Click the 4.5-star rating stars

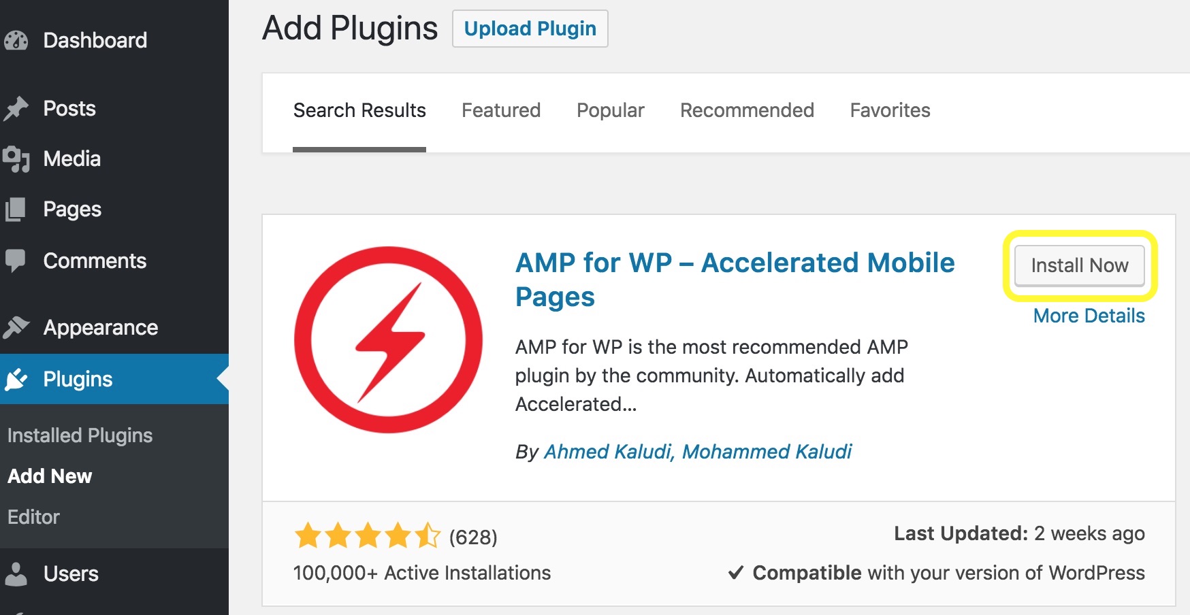point(366,537)
